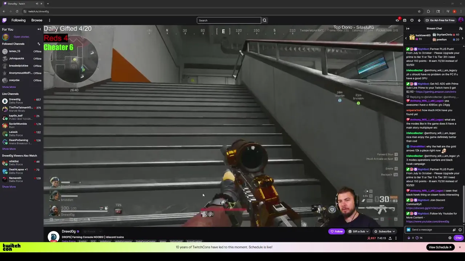The image size is (465, 261).
Task: Open the celebration power-ups icon in chat box
Action: click(454, 229)
